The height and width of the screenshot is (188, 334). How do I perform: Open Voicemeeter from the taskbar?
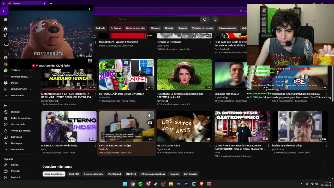(209, 184)
